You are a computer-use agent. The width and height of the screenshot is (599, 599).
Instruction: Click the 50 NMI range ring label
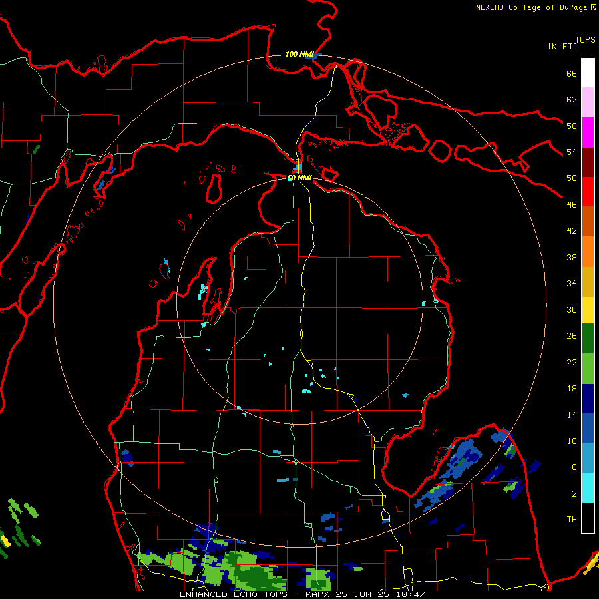(300, 178)
